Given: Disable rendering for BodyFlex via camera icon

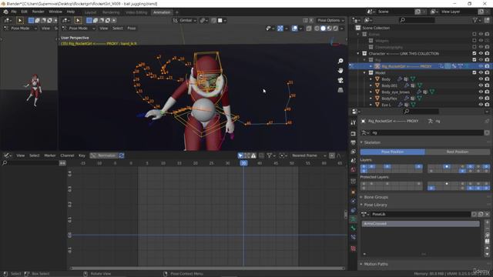Looking at the screenshot, I should 487,98.
